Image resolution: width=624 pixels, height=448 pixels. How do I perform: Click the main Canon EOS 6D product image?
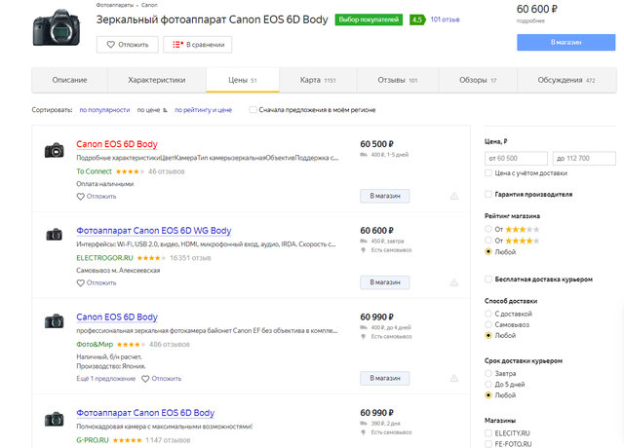point(58,26)
